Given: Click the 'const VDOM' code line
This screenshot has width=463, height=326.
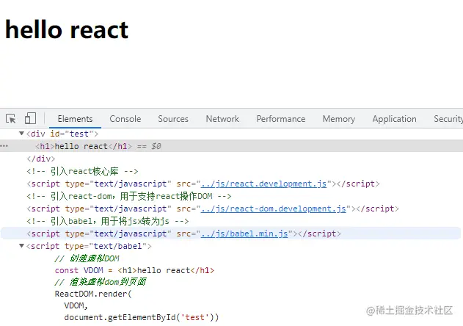Looking at the screenshot, I should pyautogui.click(x=134, y=270).
